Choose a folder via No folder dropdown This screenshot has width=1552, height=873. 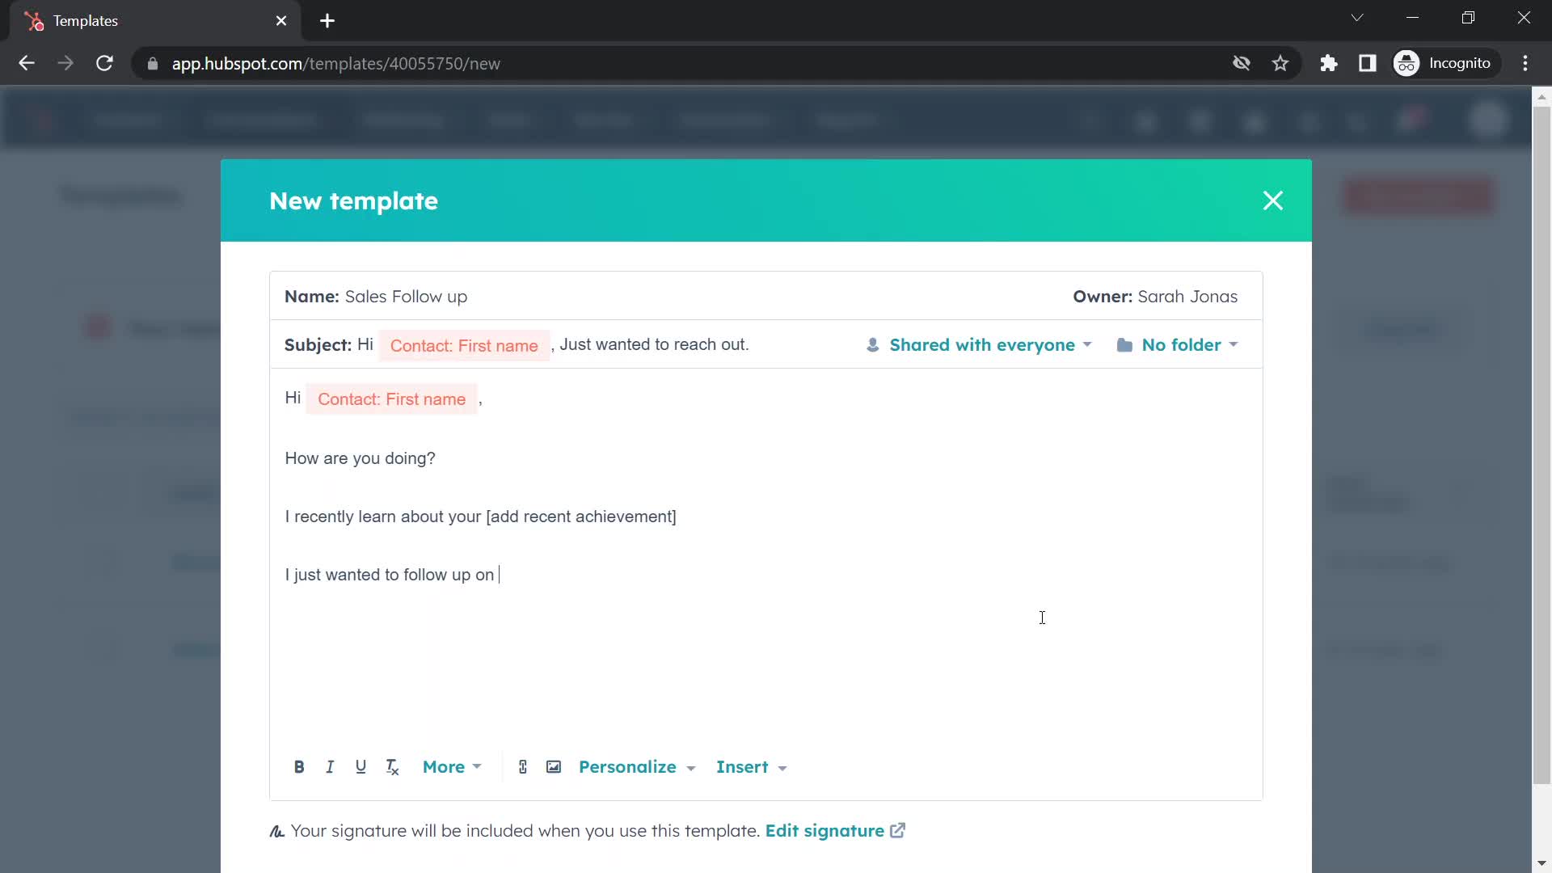1178,345
